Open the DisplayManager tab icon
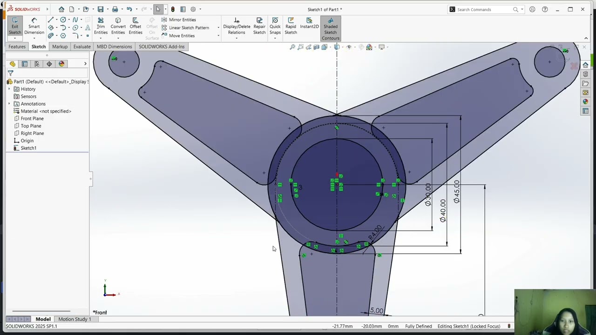 coord(61,64)
